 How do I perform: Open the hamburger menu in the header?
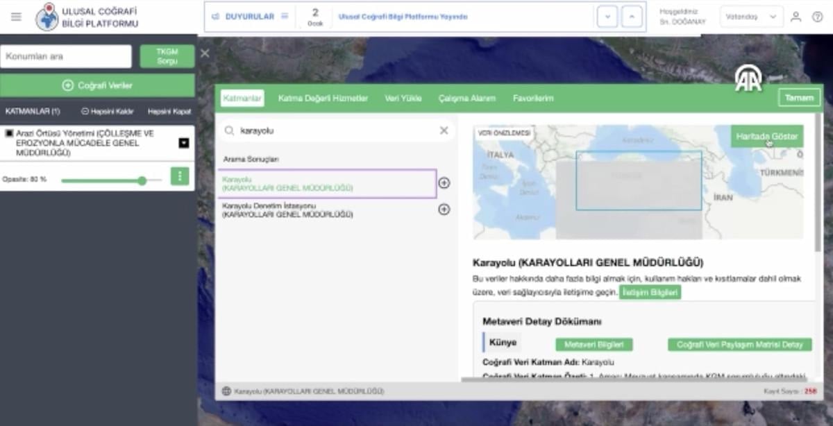[x=16, y=17]
